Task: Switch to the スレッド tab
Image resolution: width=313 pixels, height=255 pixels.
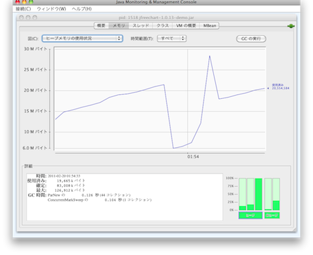Action: click(x=141, y=25)
